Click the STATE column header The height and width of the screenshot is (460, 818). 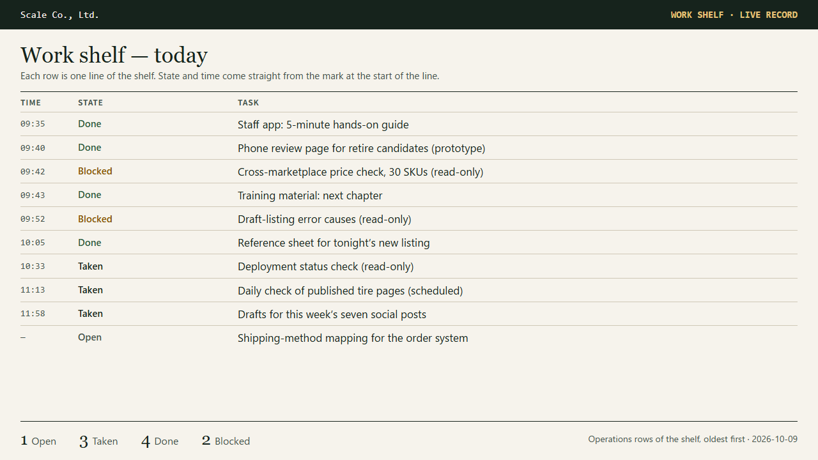90,103
